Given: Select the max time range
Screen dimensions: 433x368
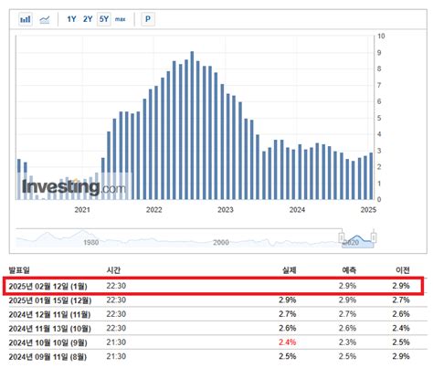Looking at the screenshot, I should coord(120,19).
